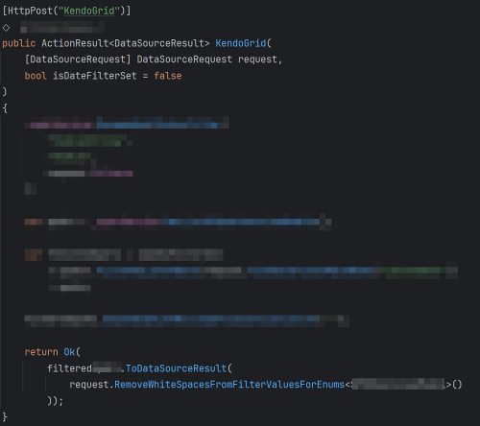Click the filtered variable in return statement

(69, 368)
